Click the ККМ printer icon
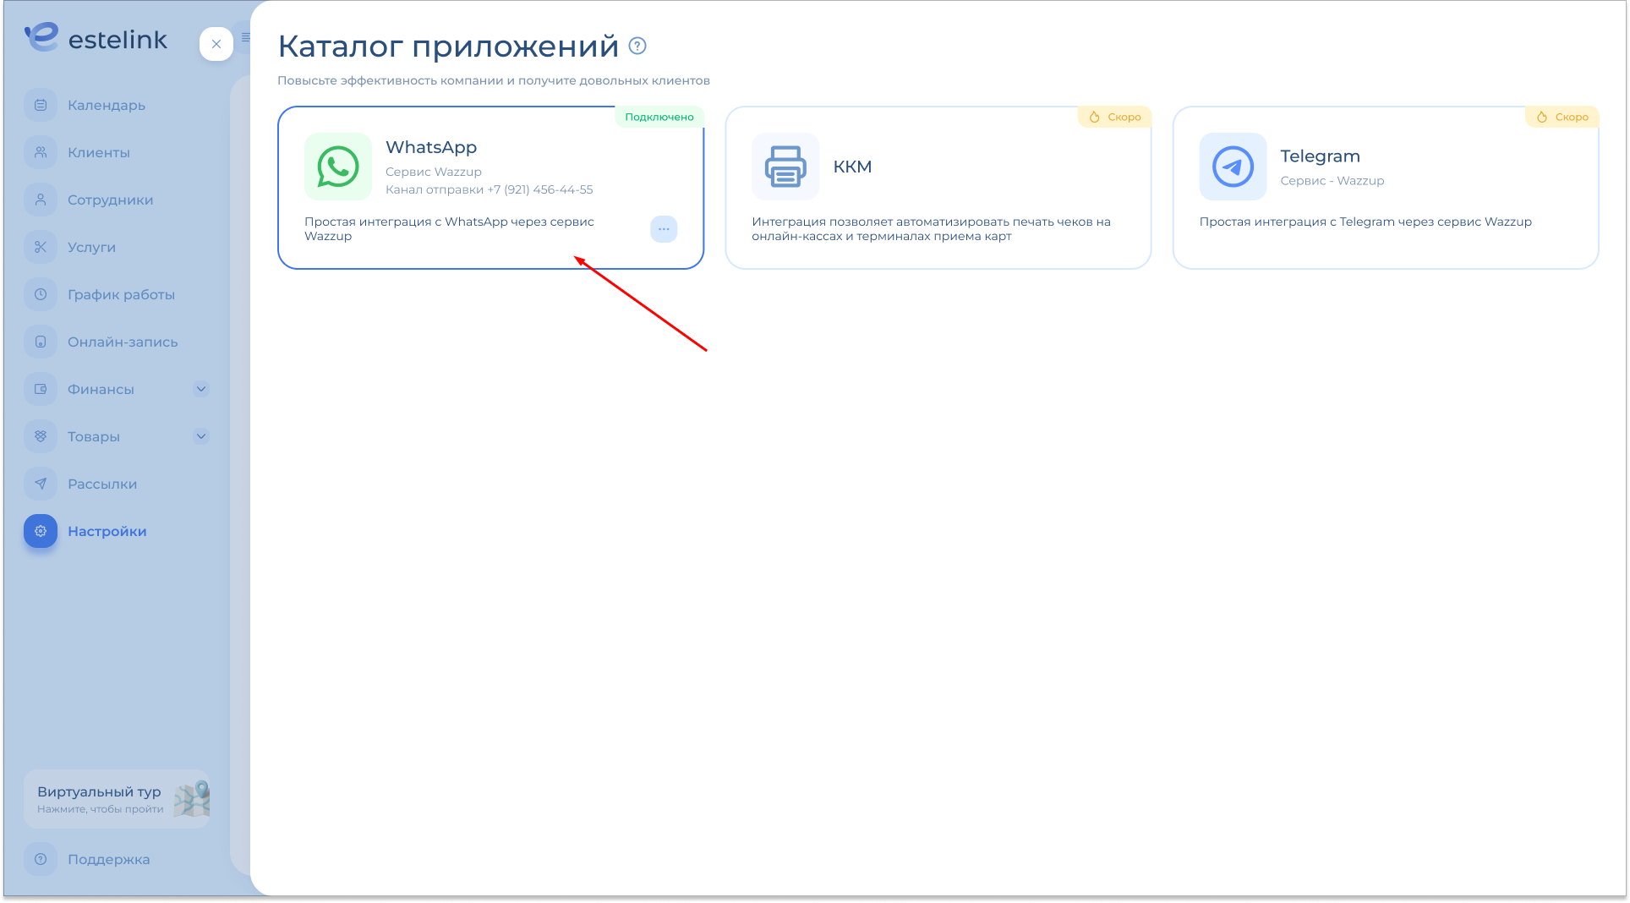The height and width of the screenshot is (903, 1630). point(785,167)
